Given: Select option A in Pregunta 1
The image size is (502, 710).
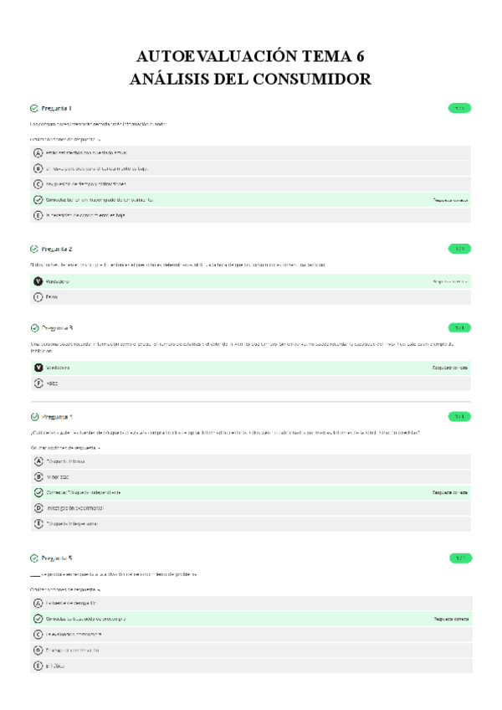Looking at the screenshot, I should (38, 152).
